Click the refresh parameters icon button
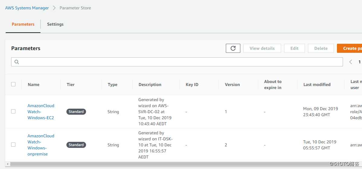The width and height of the screenshot is (362, 169). [233, 48]
